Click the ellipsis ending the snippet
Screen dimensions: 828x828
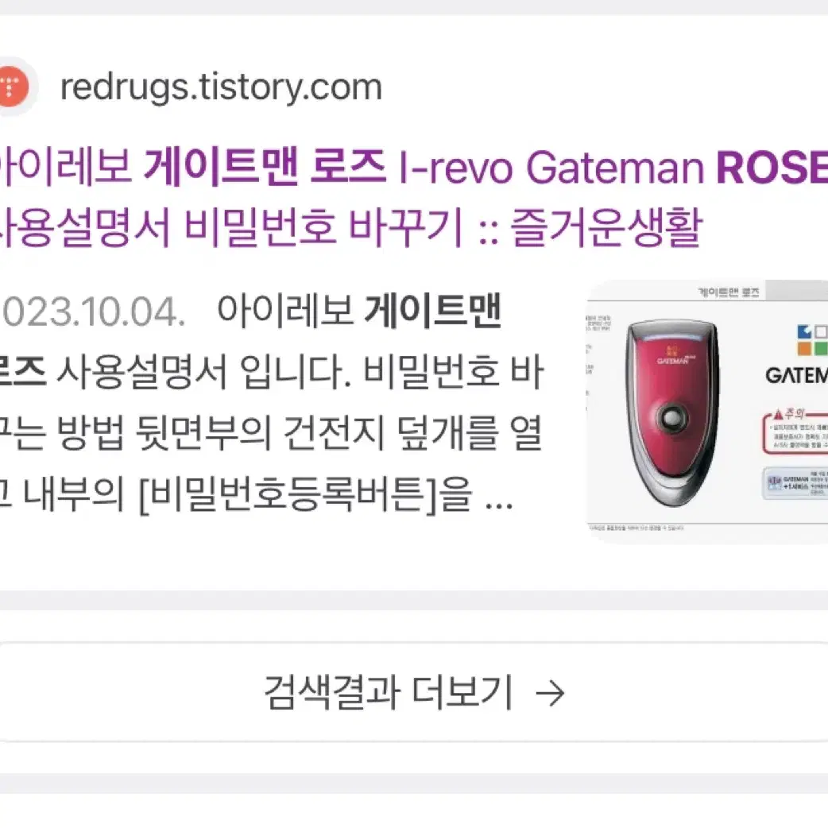499,503
